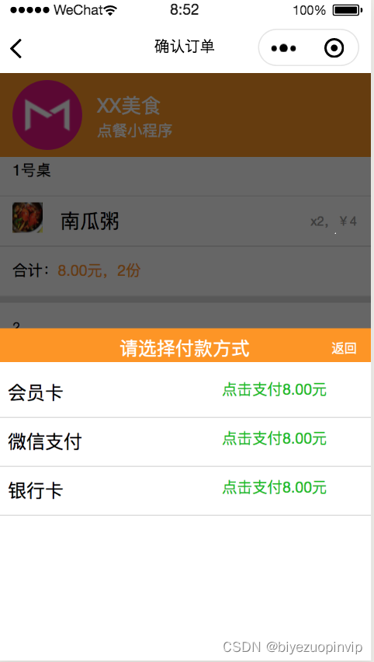This screenshot has width=374, height=662.
Task: Tap the round M restaurant logo
Action: click(47, 115)
